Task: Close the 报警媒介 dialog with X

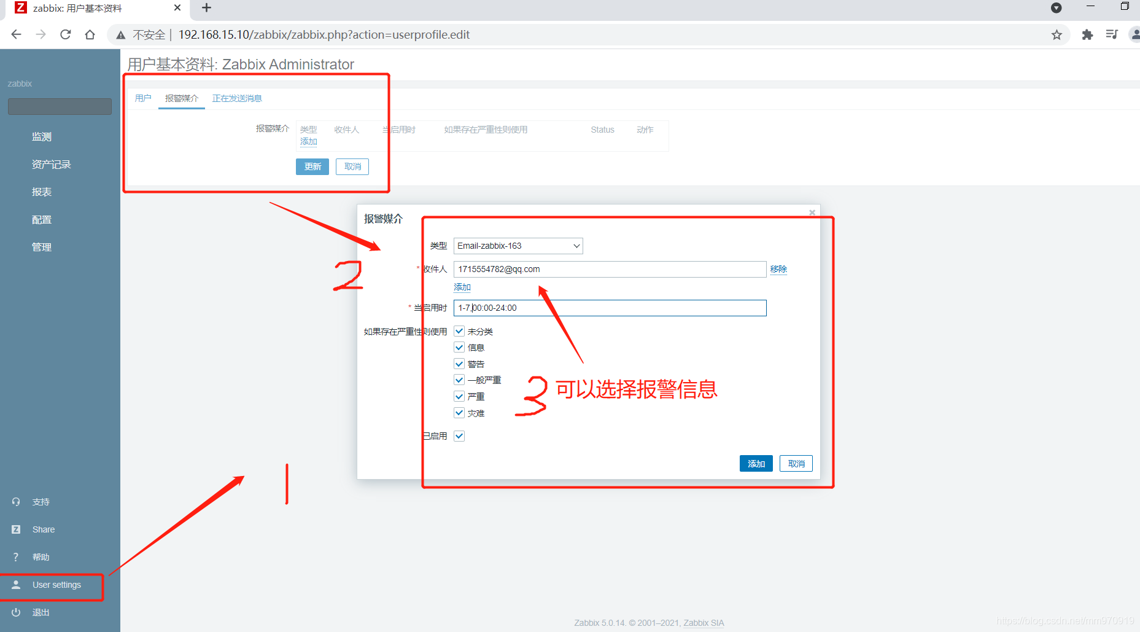Action: (812, 213)
